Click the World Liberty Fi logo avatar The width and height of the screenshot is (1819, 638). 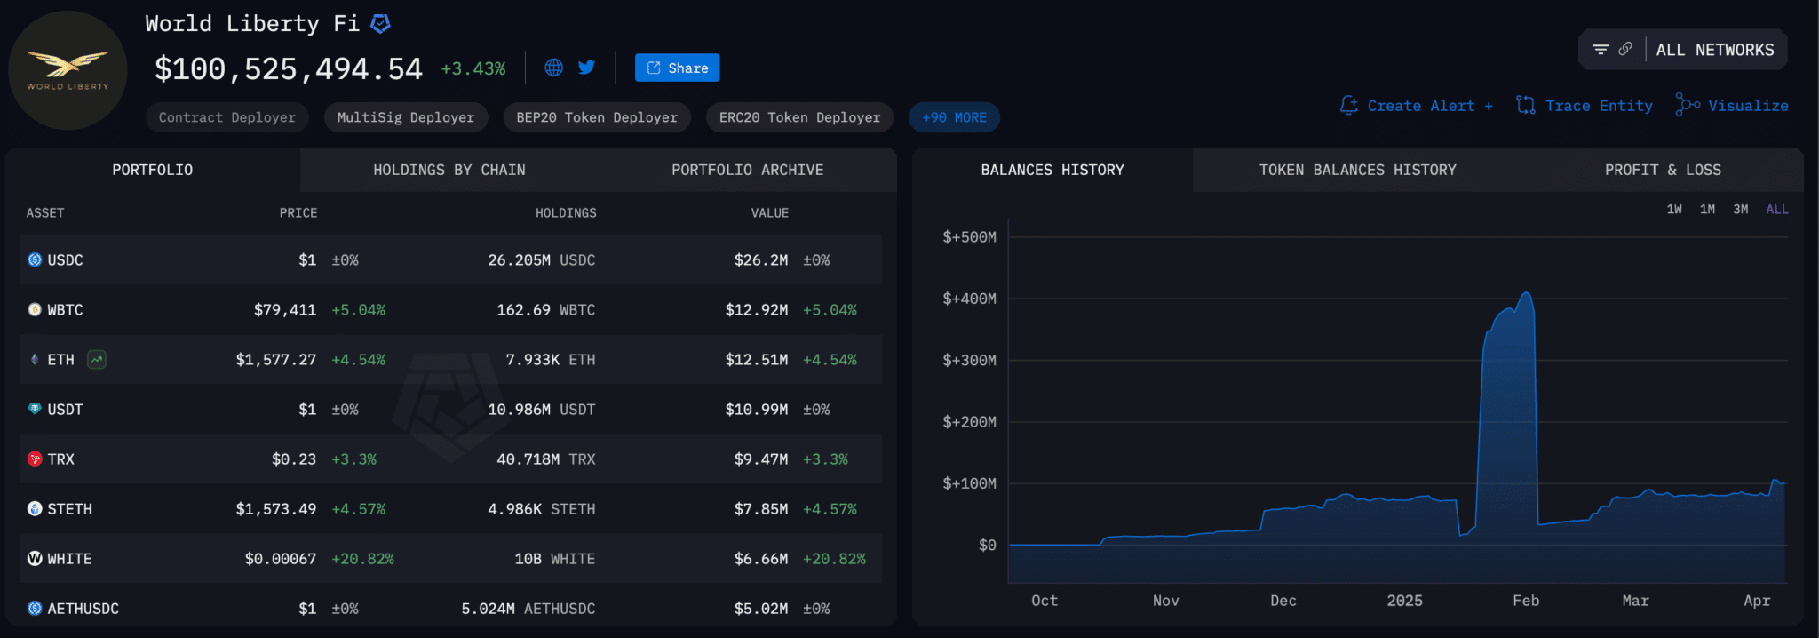(x=68, y=70)
